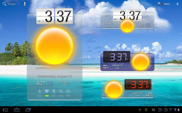Tap the plus icon to customize the home screen
182x113 pixels.
(177, 4)
